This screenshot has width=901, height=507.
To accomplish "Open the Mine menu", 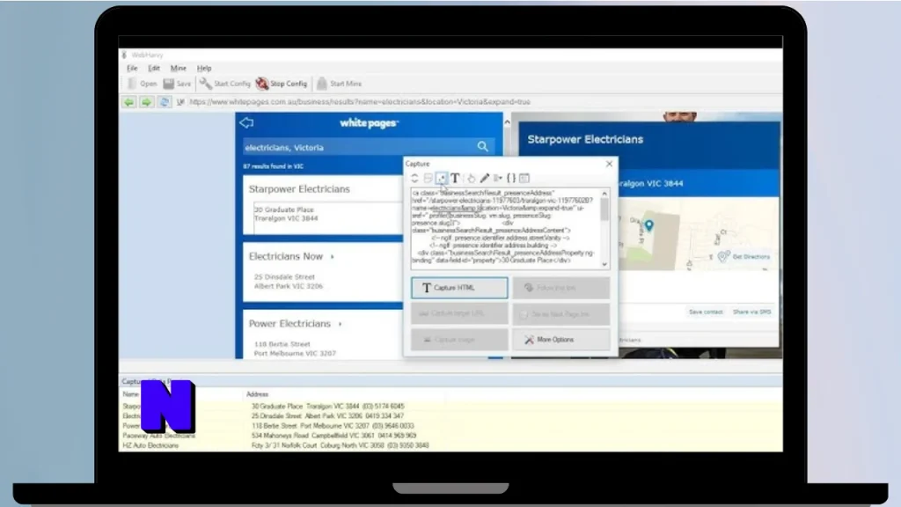I will (178, 68).
